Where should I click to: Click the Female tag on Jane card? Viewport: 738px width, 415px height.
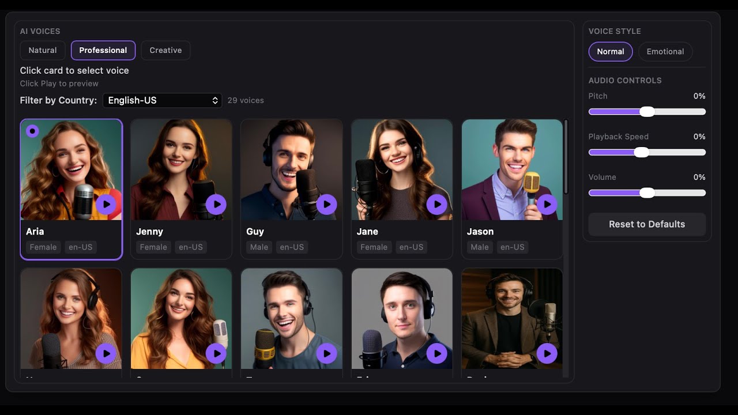(374, 247)
